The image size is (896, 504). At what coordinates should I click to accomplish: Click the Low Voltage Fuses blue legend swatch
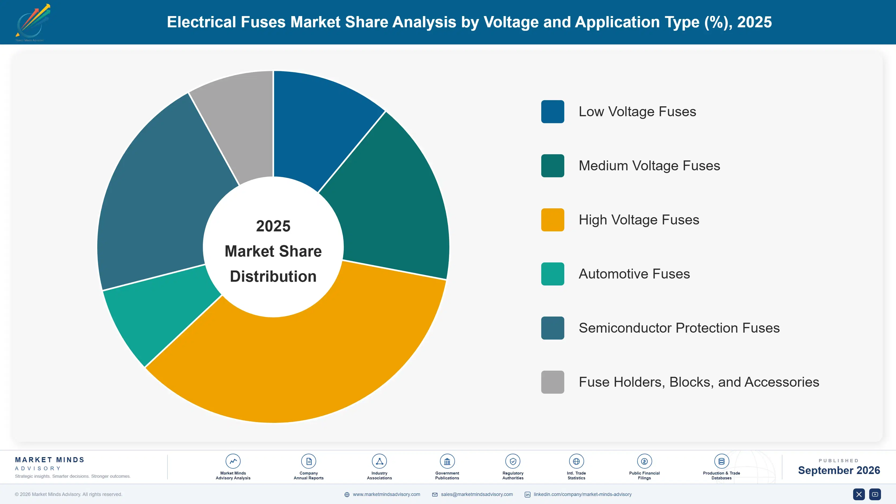point(553,112)
